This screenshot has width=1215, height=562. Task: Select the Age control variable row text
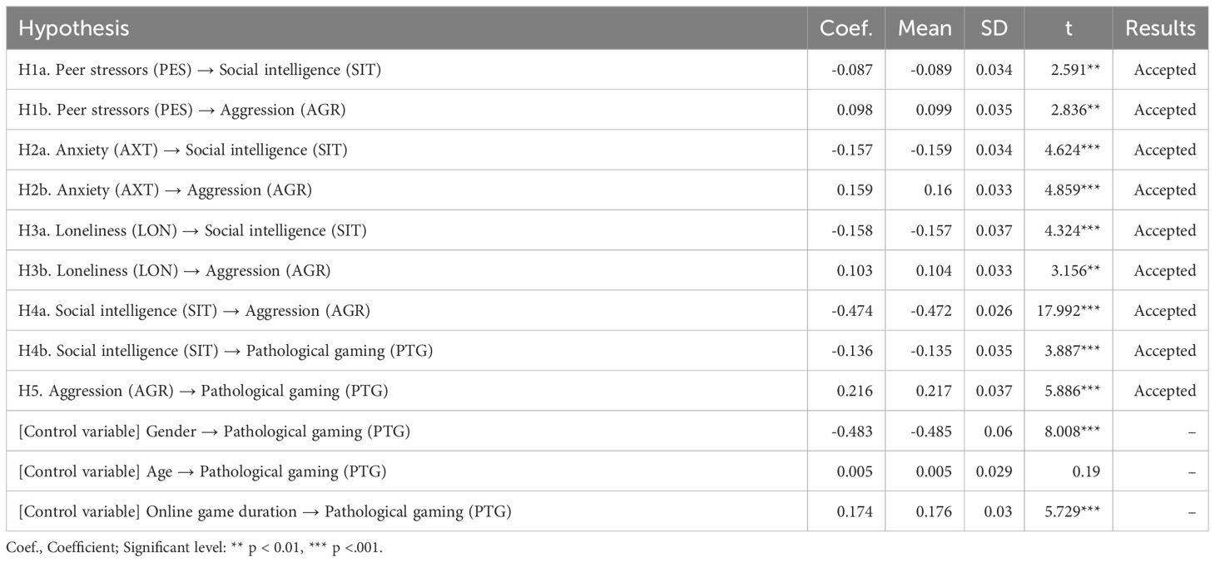coord(202,471)
